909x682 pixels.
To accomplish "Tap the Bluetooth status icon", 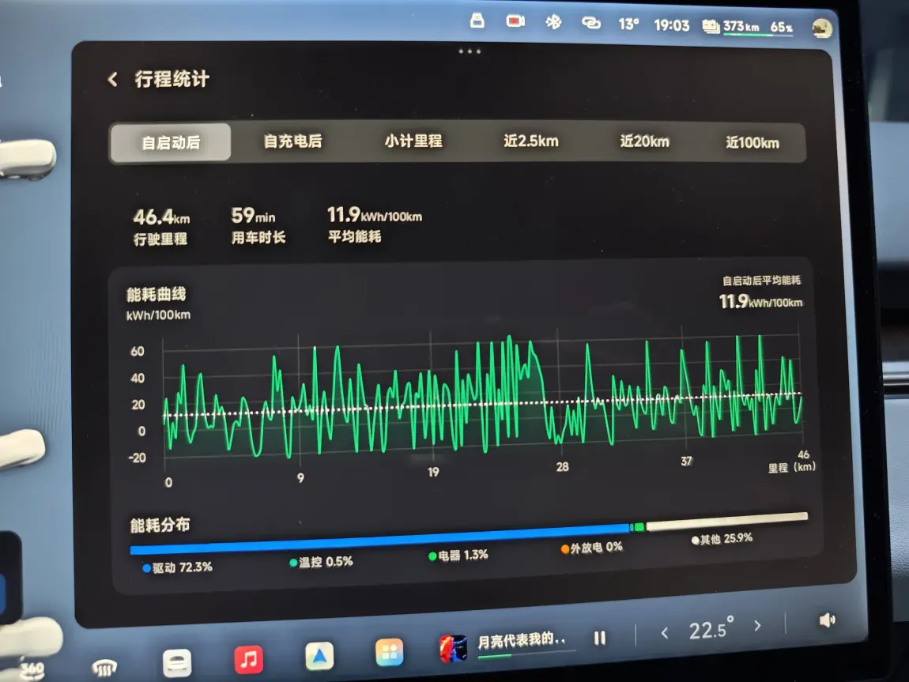I will pos(553,22).
